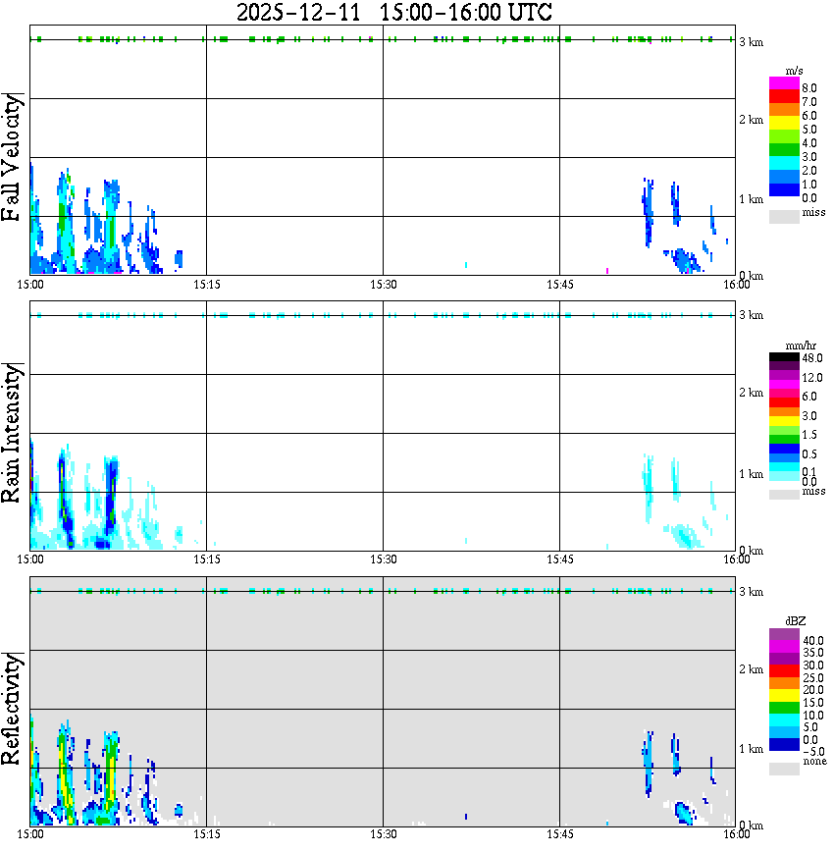Click the Reflectivity axis label

pyautogui.click(x=11, y=709)
